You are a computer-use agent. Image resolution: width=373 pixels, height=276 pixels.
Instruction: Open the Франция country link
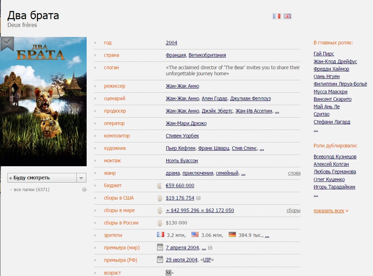[x=176, y=55]
